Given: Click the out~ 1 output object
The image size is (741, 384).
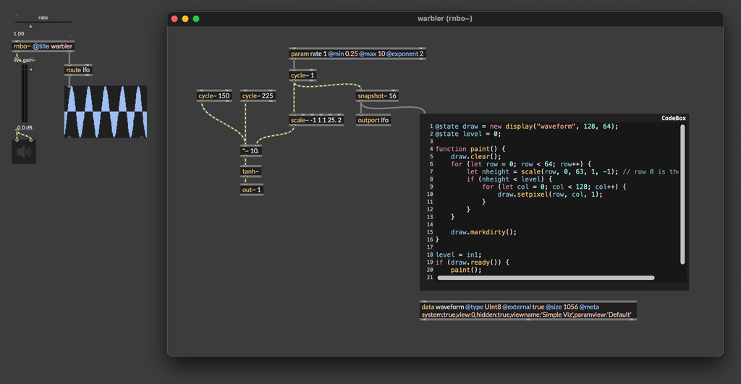Looking at the screenshot, I should (251, 190).
